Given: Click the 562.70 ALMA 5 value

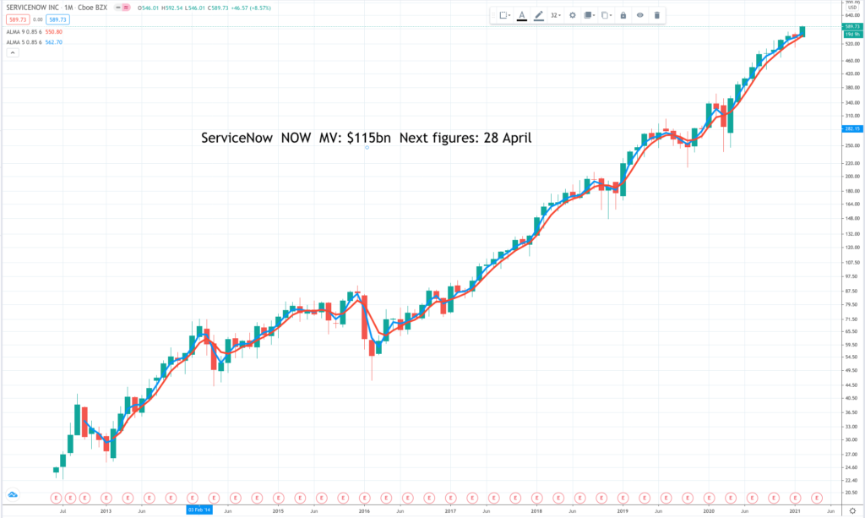Looking at the screenshot, I should (53, 42).
